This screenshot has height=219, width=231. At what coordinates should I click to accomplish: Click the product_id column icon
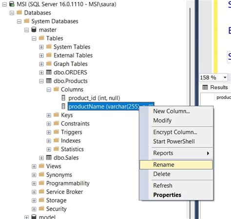point(63,98)
